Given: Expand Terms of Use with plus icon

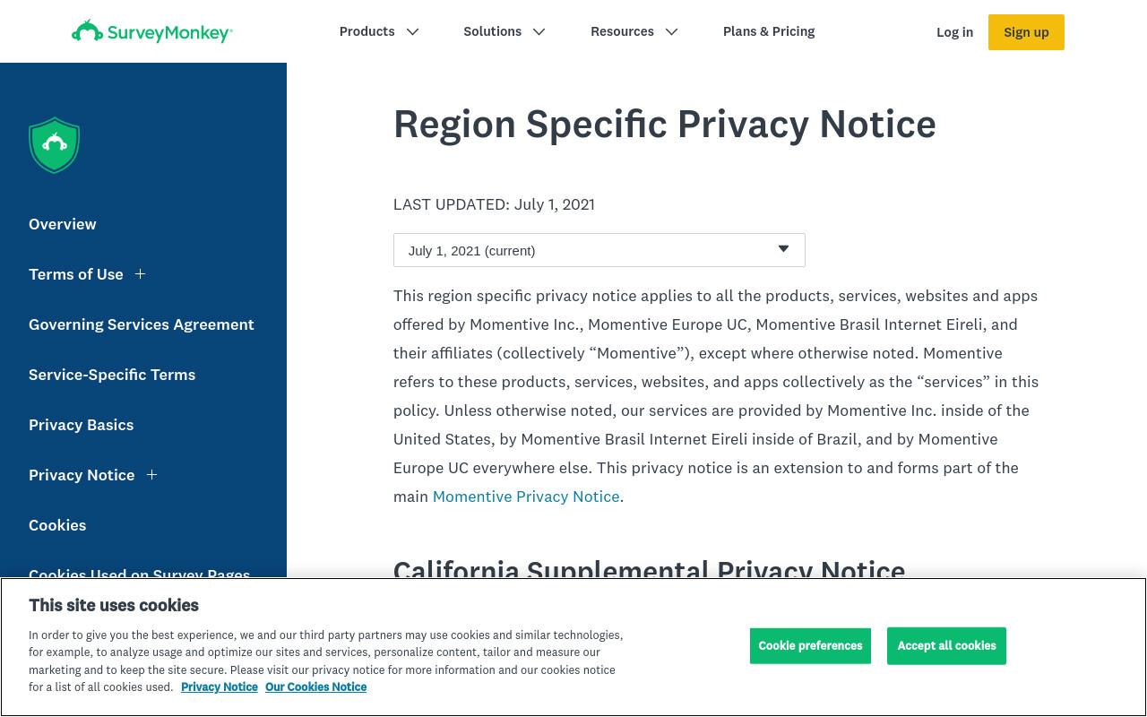Looking at the screenshot, I should click(x=140, y=274).
